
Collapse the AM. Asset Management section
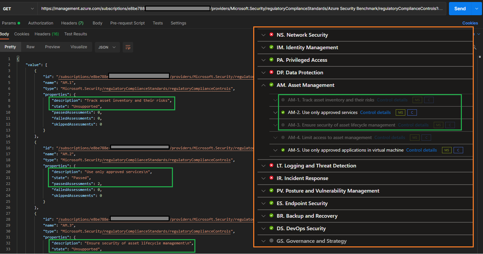(263, 85)
